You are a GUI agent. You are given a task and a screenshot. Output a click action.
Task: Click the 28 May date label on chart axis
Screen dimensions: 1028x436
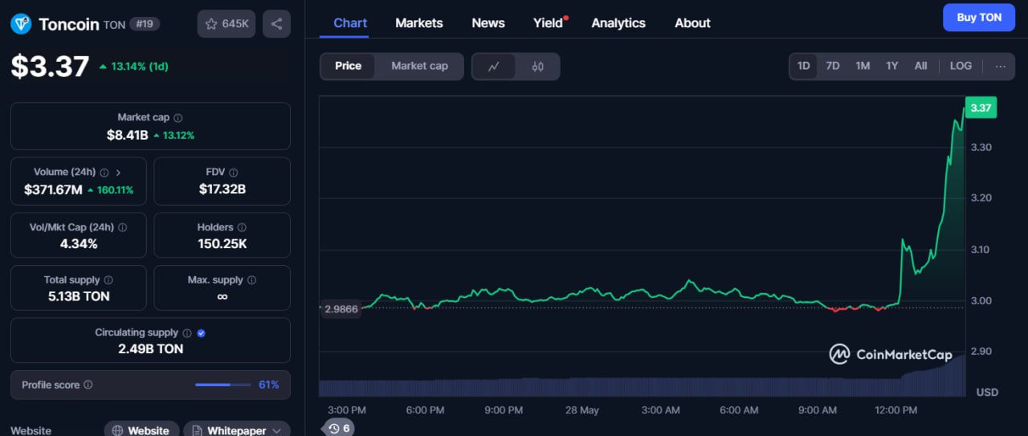(581, 410)
